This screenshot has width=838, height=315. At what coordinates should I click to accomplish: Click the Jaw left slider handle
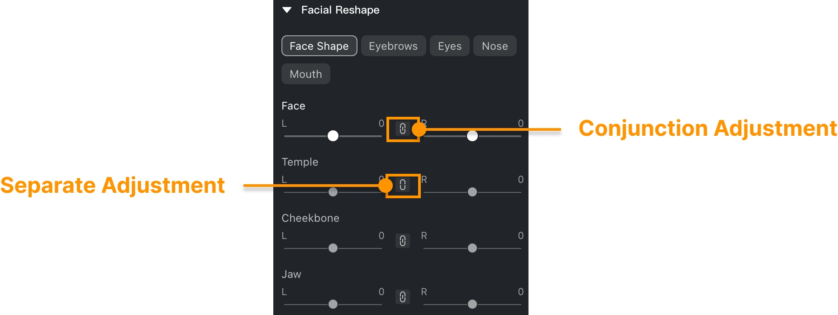click(333, 304)
